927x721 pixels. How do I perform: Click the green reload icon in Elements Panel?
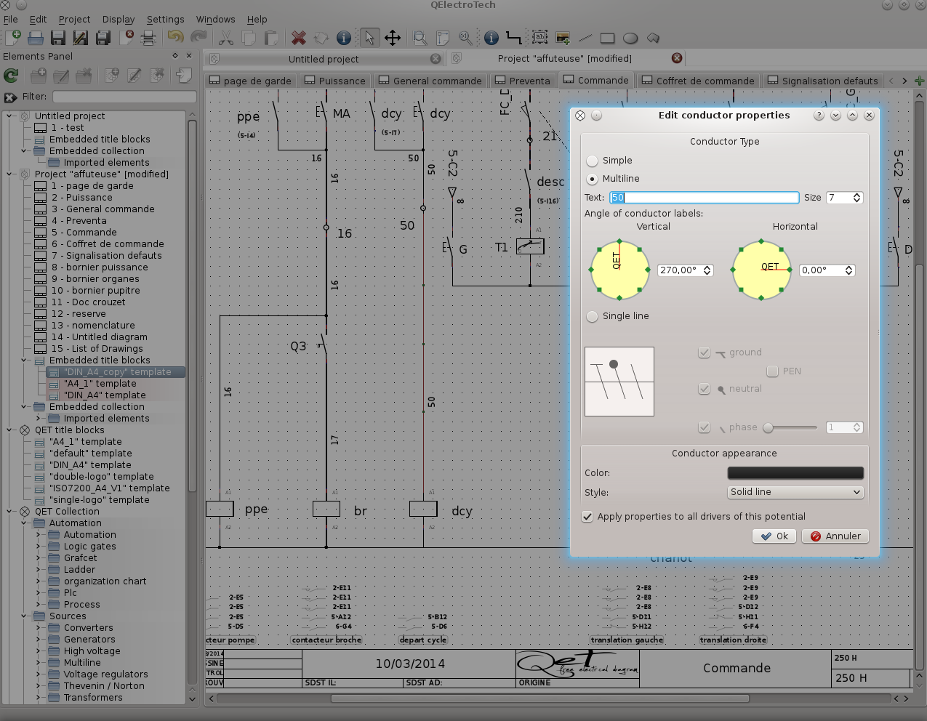(x=11, y=75)
